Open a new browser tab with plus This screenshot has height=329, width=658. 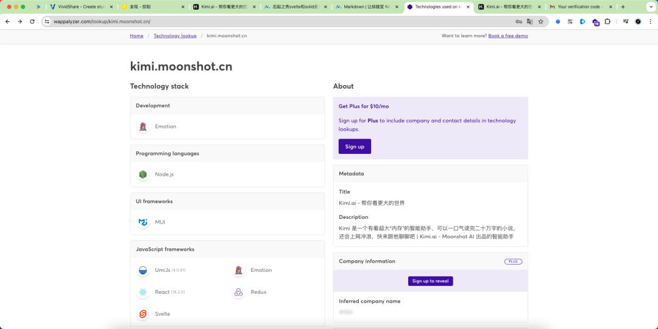coord(623,7)
